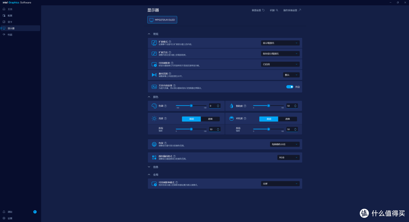This screenshot has width=409, height=222.
Task: Click the saturation slider handle
Action: pos(269,106)
